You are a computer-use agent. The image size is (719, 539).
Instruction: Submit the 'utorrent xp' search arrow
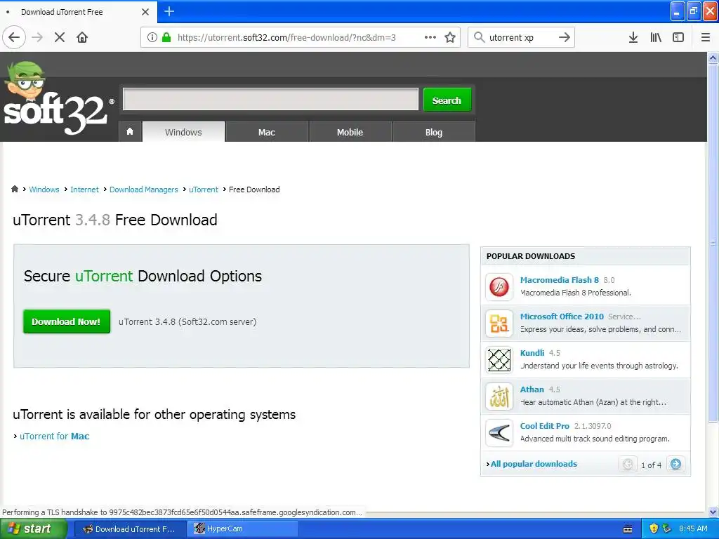(x=565, y=37)
